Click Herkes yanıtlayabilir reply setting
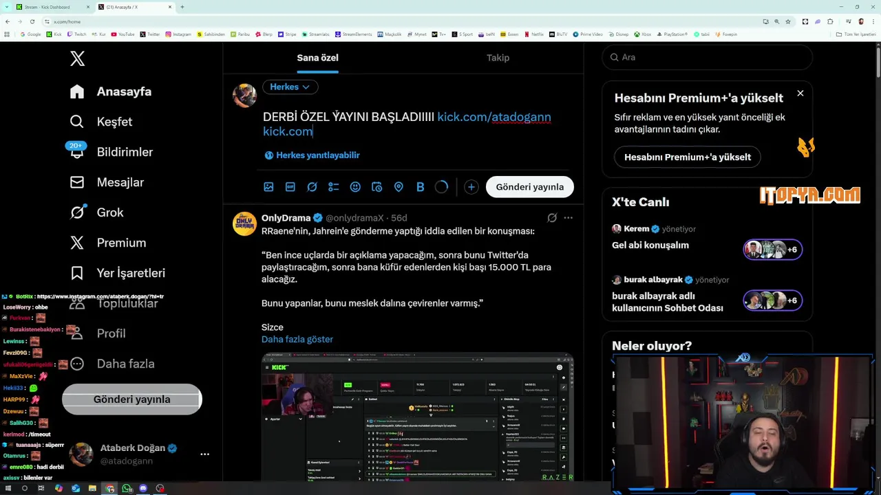This screenshot has height=495, width=881. click(x=312, y=155)
